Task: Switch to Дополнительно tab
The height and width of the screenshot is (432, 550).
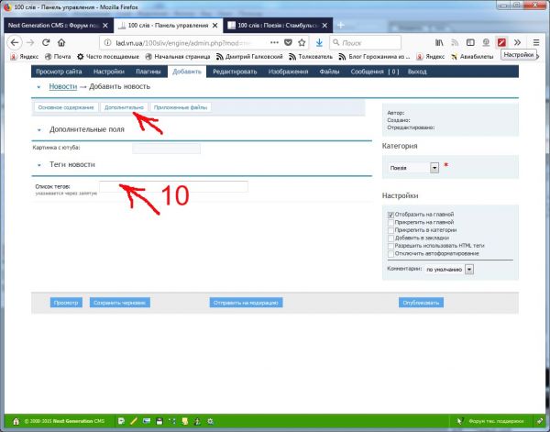Action: 124,107
